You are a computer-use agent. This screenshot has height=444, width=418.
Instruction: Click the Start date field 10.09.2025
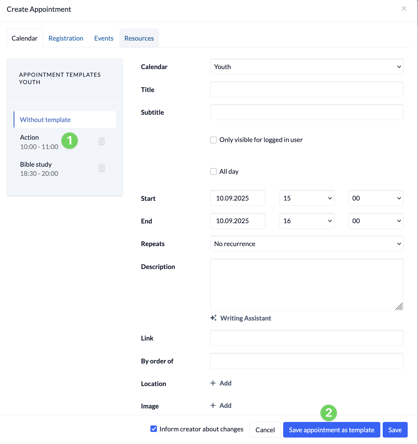238,198
